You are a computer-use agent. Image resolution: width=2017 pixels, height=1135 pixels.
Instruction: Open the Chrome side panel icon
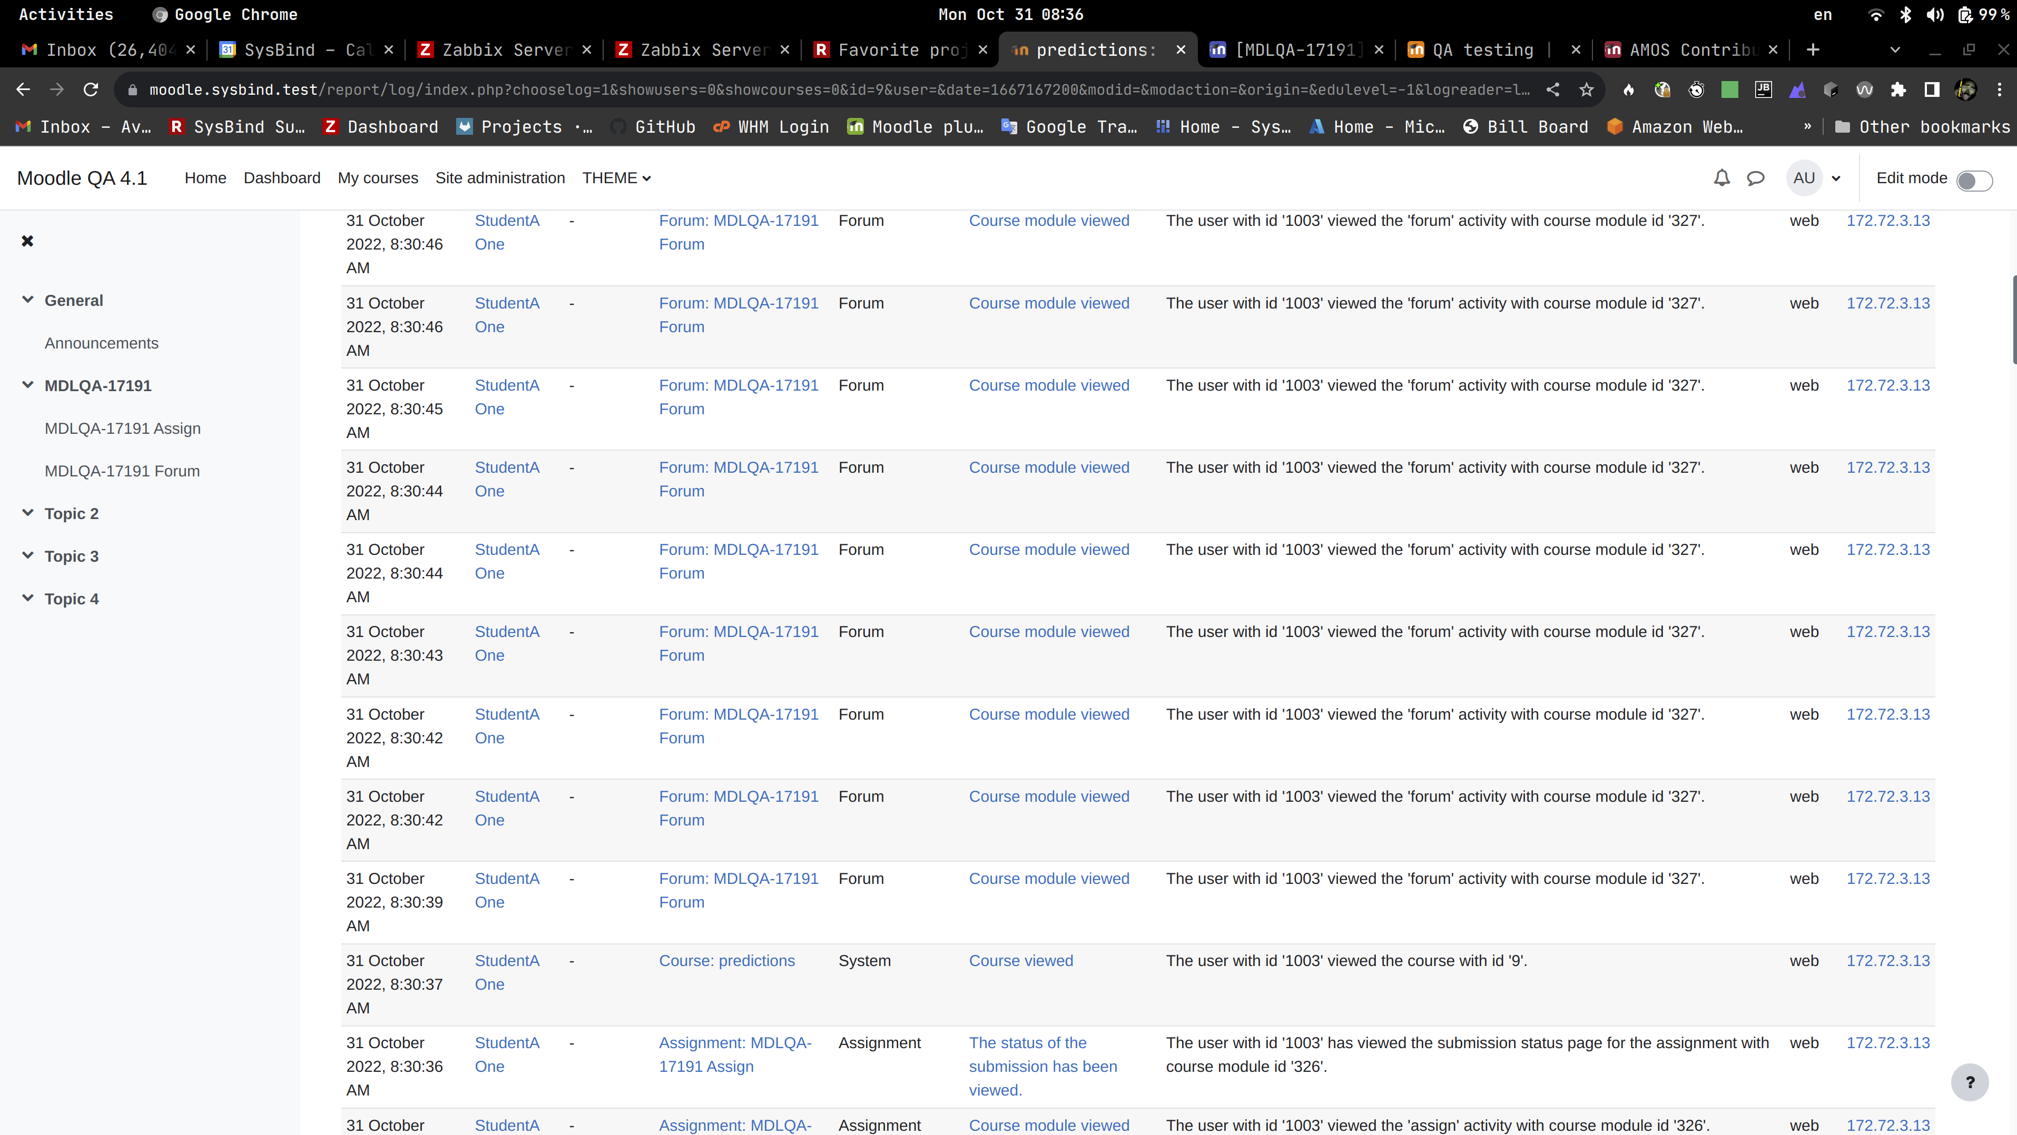pos(1932,90)
